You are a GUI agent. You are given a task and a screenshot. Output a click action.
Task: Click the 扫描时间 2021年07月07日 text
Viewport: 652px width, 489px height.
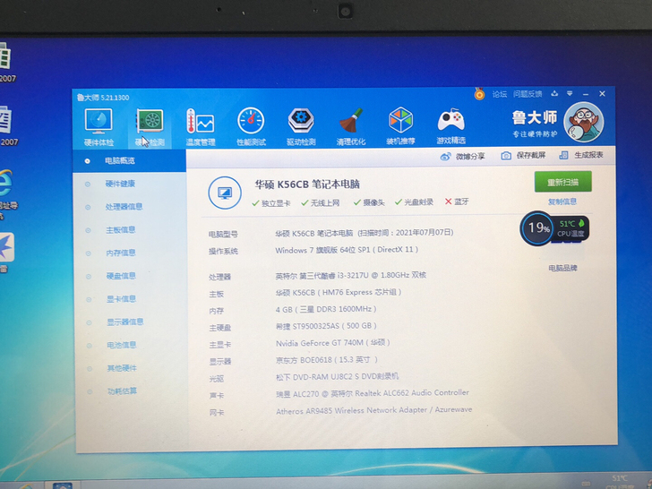click(x=406, y=233)
